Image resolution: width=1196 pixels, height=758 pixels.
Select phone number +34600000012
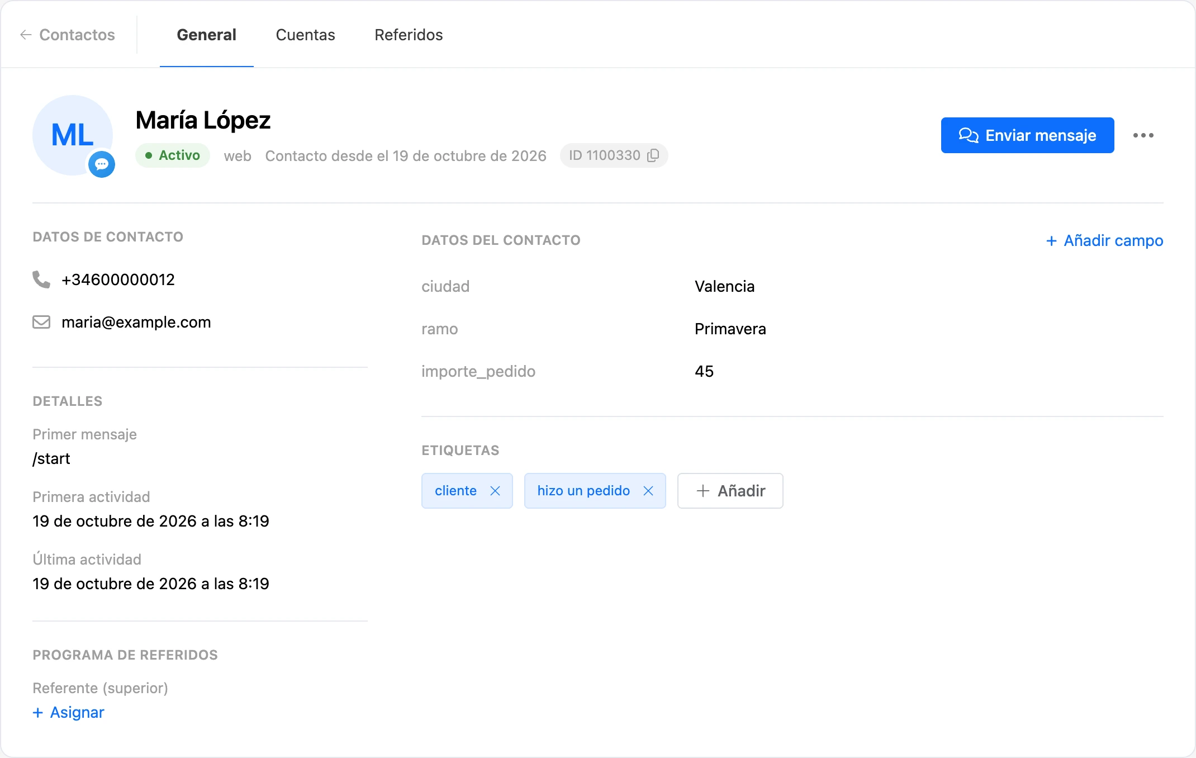[118, 279]
